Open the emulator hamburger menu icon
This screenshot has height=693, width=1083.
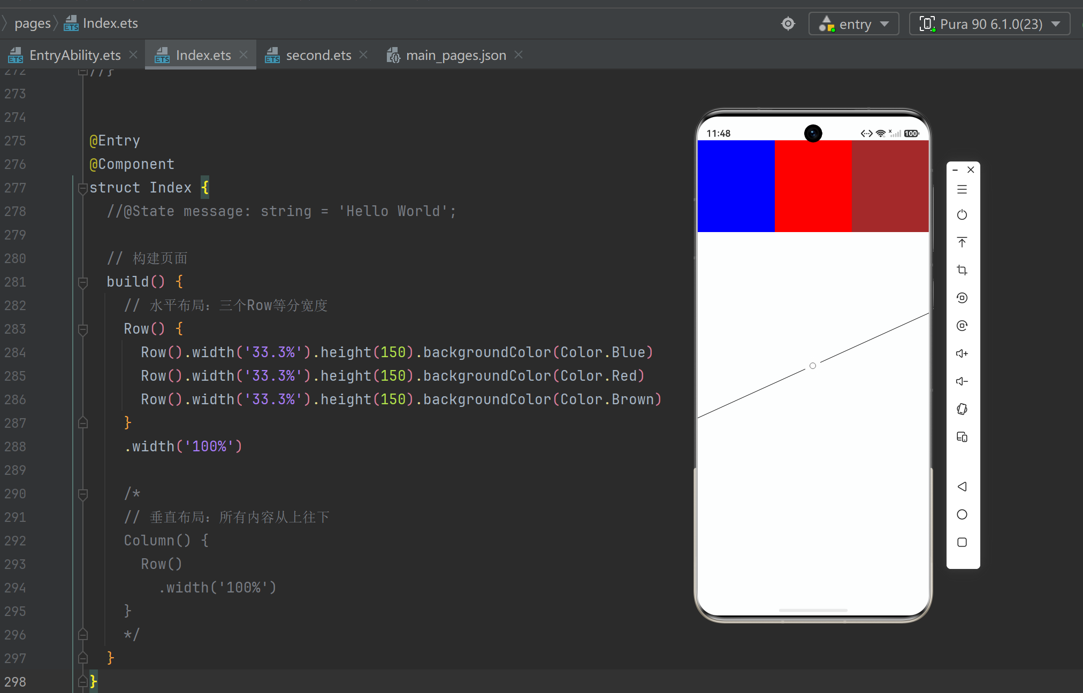[x=962, y=189]
